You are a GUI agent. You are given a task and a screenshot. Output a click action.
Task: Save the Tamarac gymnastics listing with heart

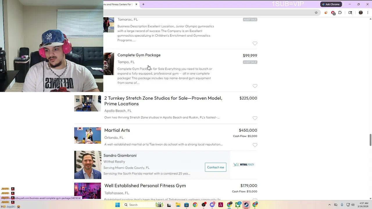click(255, 43)
